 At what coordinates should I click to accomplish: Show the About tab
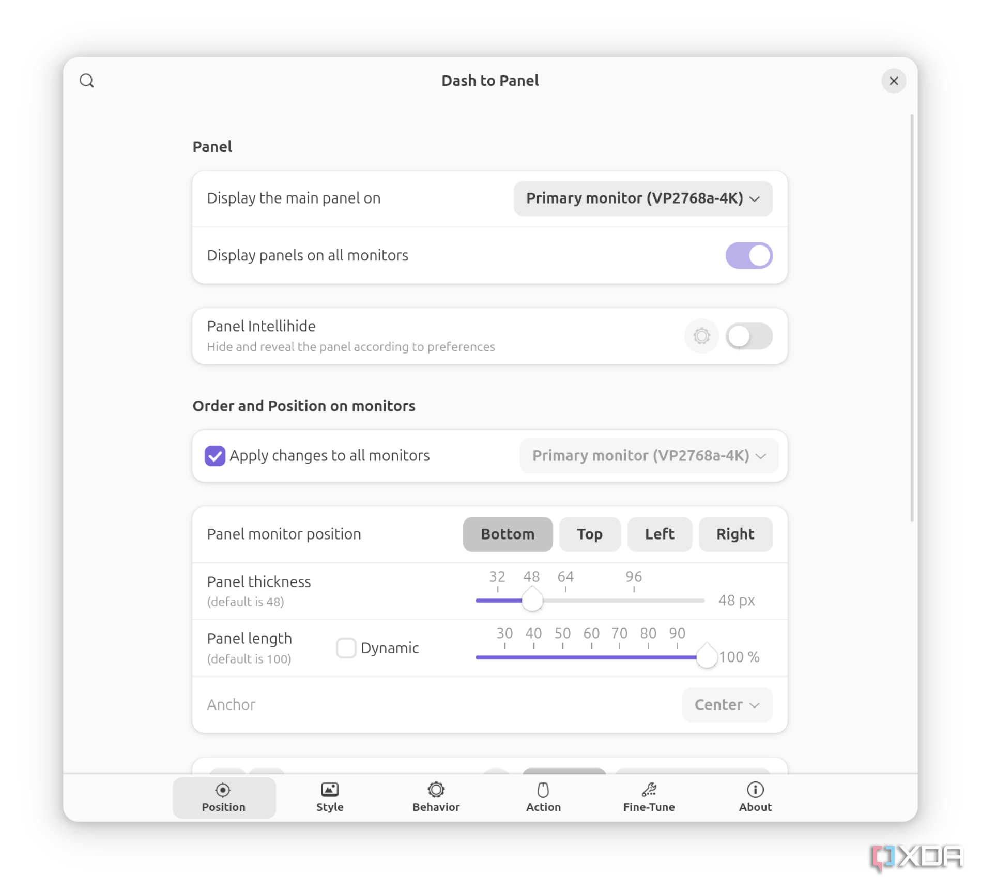pyautogui.click(x=755, y=797)
